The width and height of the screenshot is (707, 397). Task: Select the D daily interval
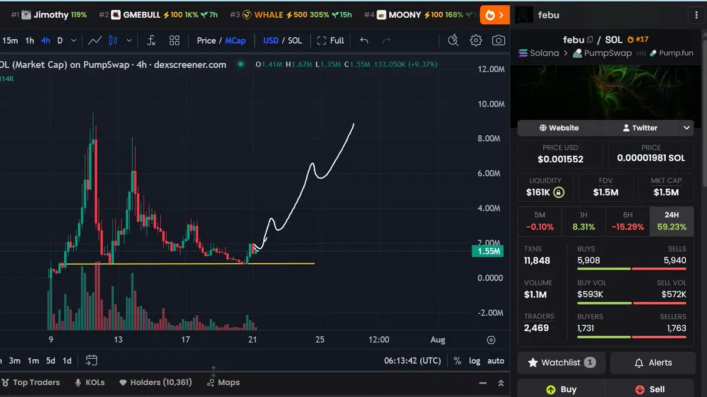pos(60,41)
